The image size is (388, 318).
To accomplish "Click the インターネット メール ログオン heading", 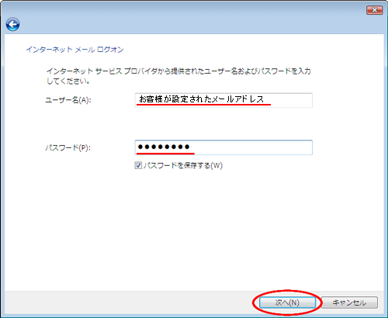I will tap(74, 50).
